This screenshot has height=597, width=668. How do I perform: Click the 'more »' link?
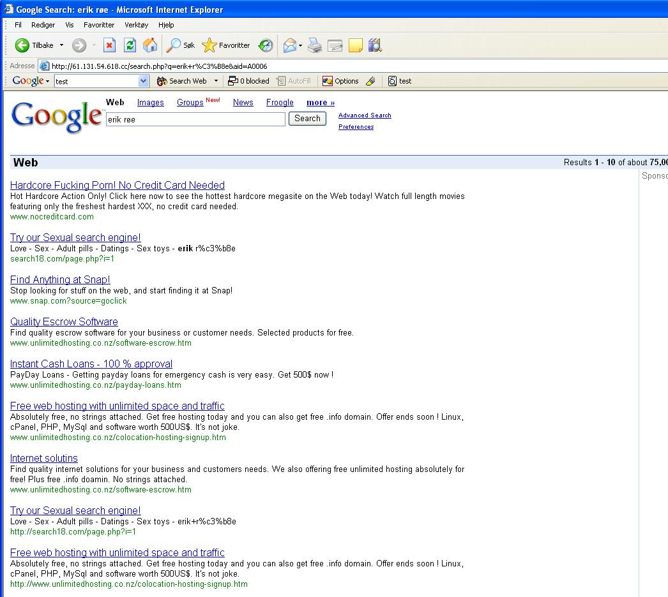point(321,103)
